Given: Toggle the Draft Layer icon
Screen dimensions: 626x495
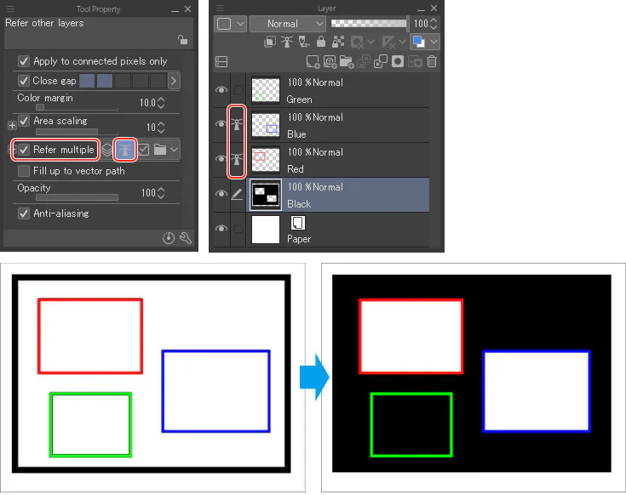Looking at the screenshot, I should [x=304, y=42].
